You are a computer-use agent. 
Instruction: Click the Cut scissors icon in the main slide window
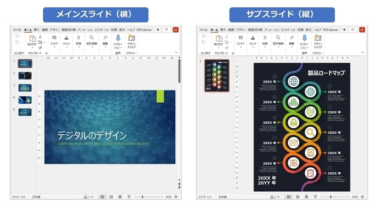(40, 37)
